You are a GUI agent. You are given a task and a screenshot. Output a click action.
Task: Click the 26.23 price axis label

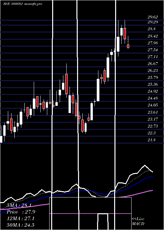(153, 70)
